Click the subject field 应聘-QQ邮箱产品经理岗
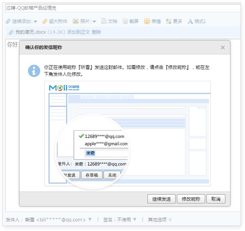 [x=123, y=8]
